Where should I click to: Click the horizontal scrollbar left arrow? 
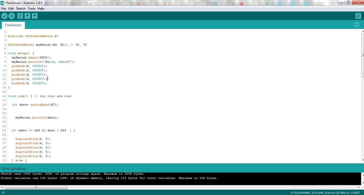(2, 187)
